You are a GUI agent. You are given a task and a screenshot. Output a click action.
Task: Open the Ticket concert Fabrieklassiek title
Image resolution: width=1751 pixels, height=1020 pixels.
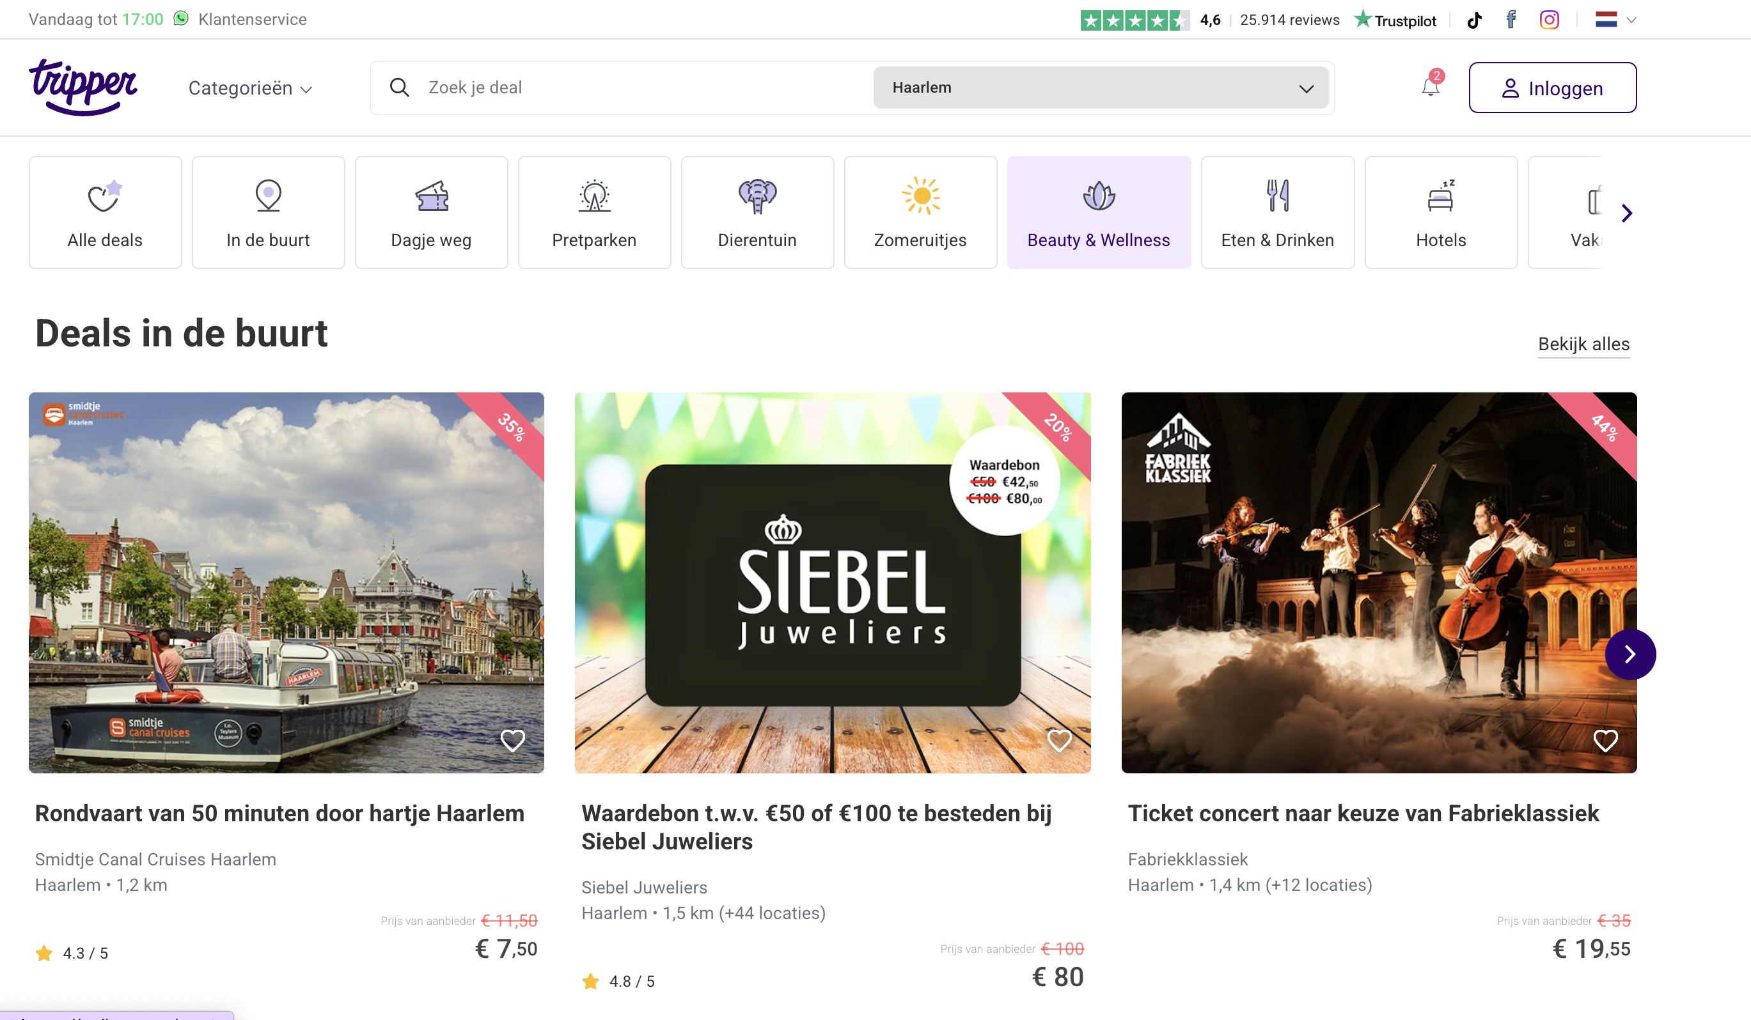(1363, 813)
